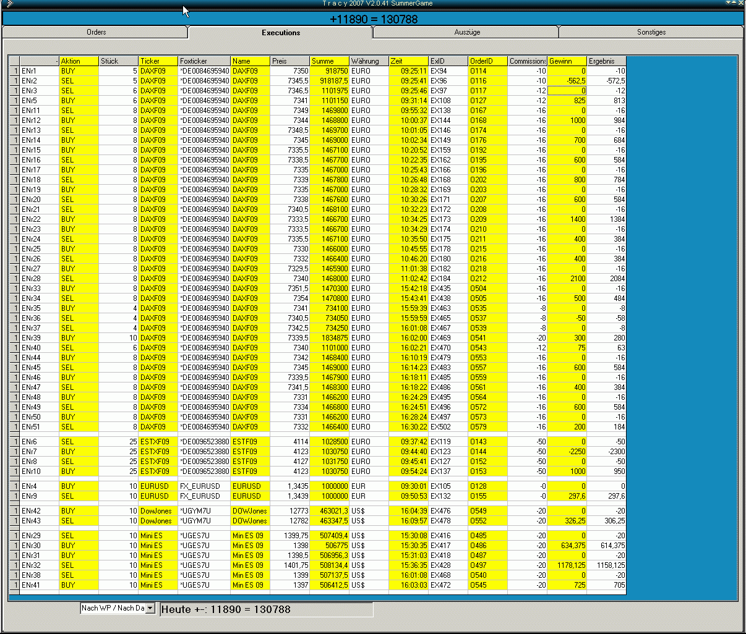This screenshot has height=634, width=746.
Task: Select order ID 0545 cell in row ENr41
Action: [x=487, y=585]
